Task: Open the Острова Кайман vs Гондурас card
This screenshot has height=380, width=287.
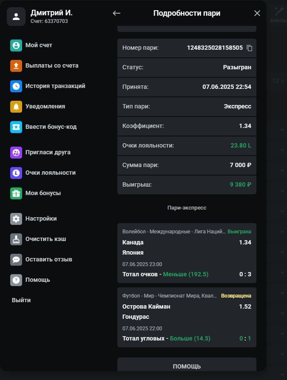Action: click(187, 317)
